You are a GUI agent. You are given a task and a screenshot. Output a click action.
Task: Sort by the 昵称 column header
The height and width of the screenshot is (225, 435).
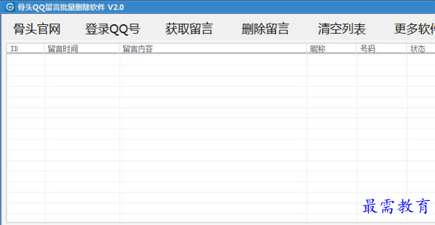click(x=332, y=49)
